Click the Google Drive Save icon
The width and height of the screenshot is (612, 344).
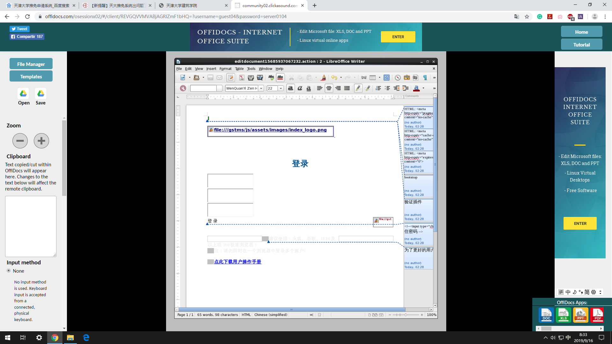click(40, 94)
